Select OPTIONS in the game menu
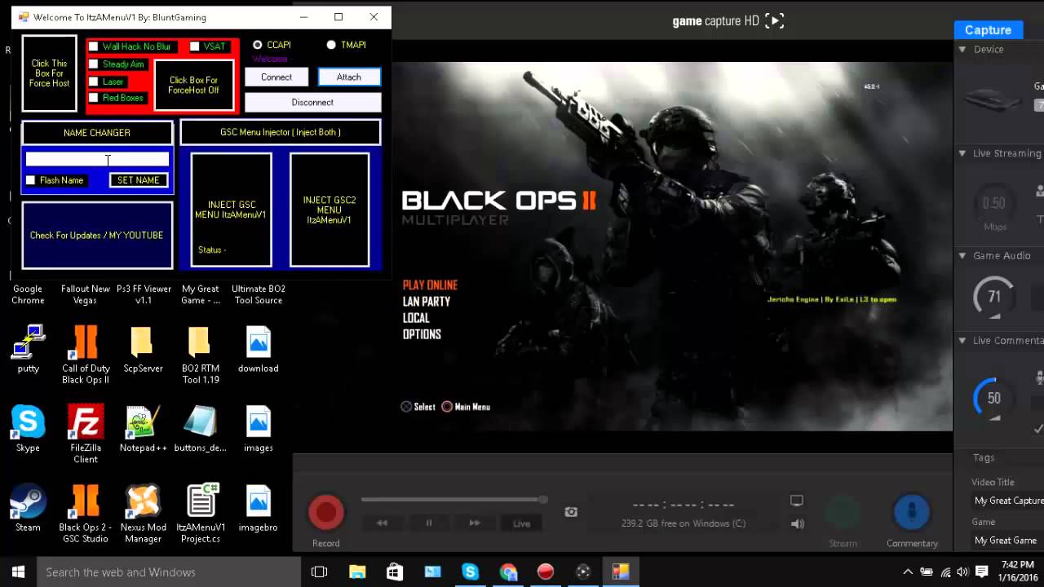The image size is (1044, 587). 422,333
